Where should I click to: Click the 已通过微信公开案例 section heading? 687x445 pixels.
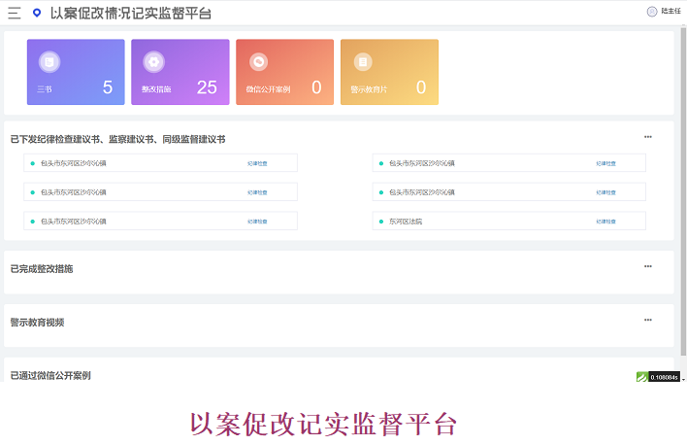click(x=50, y=375)
